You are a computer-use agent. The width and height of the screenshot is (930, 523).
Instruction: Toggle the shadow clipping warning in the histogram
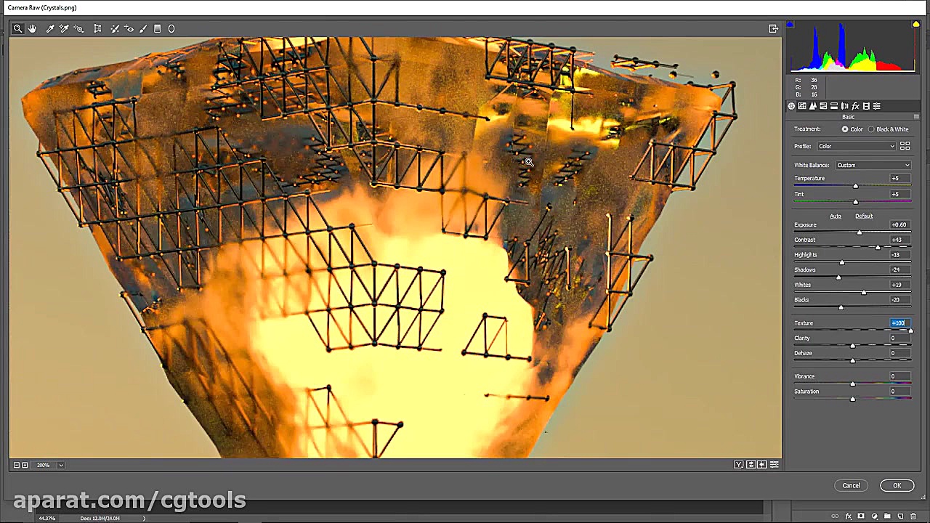pyautogui.click(x=790, y=25)
